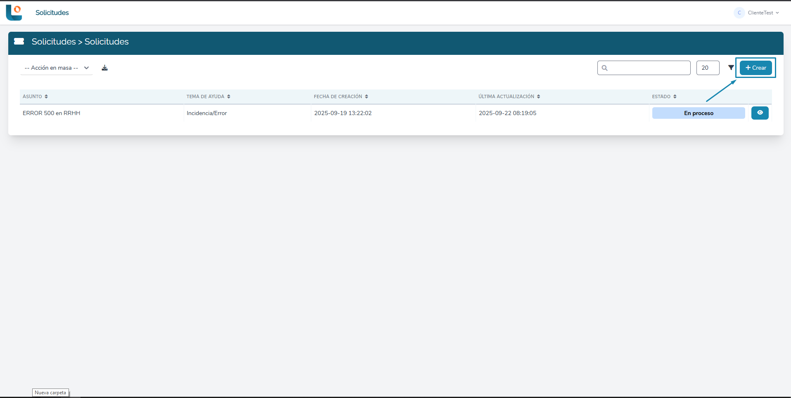This screenshot has width=791, height=398.
Task: Sort by Estado column
Action: (x=675, y=97)
